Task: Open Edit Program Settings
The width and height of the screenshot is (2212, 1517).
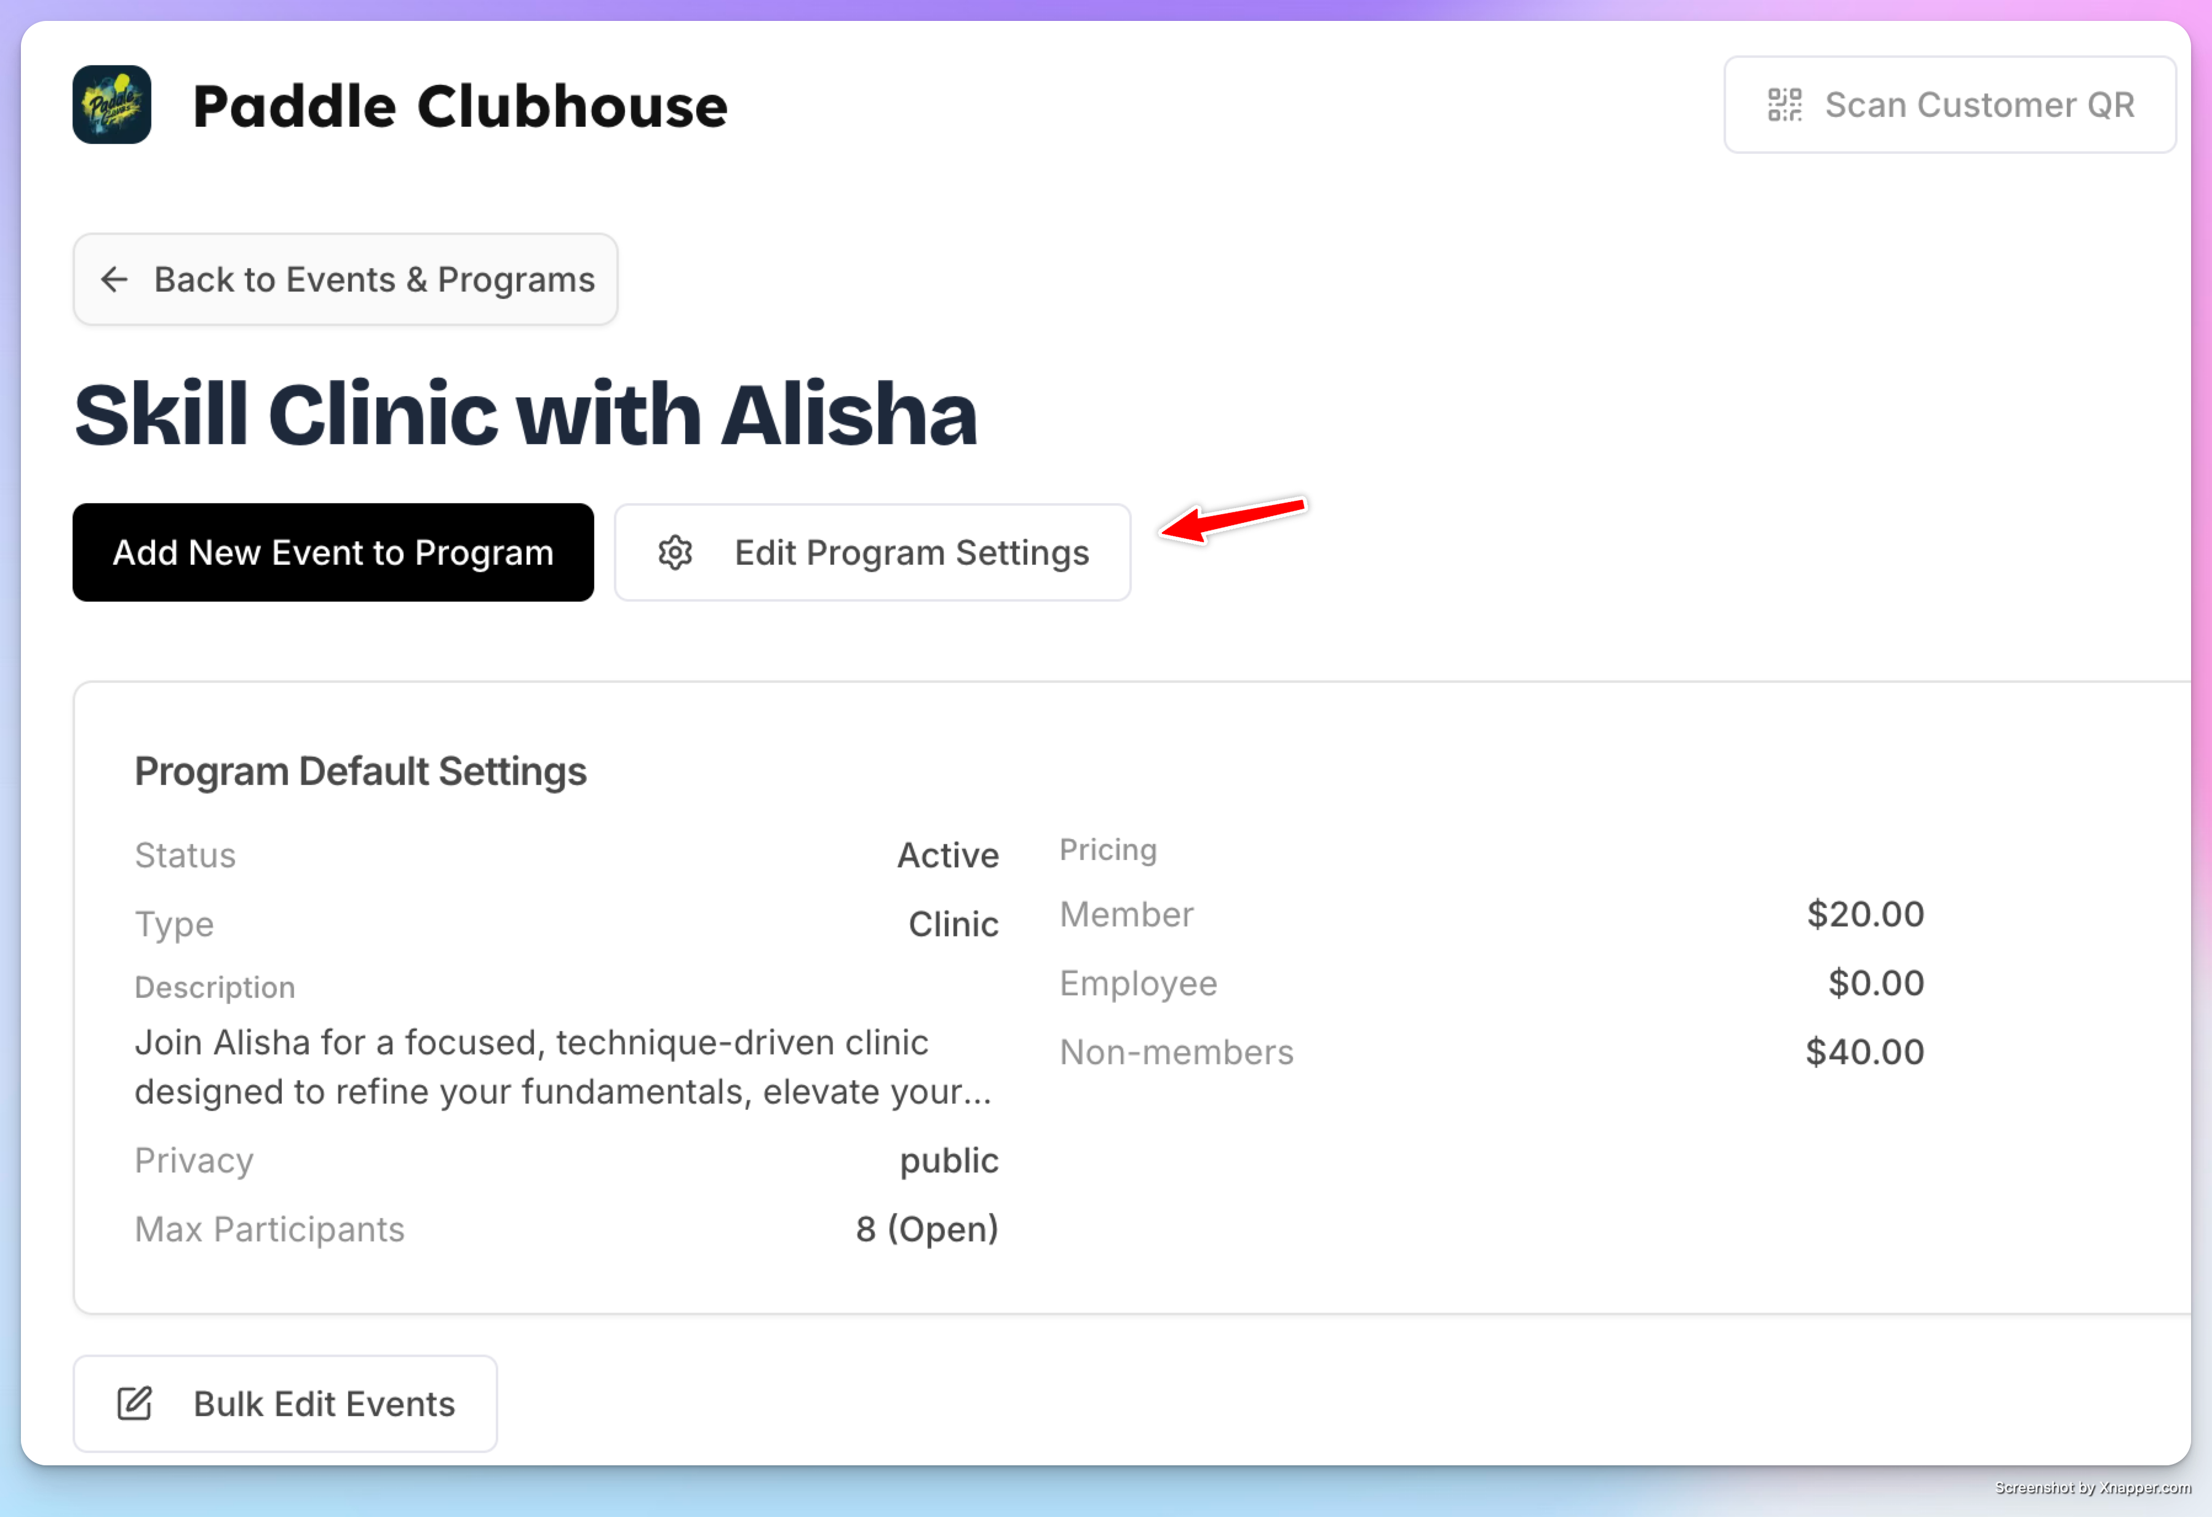Action: tap(873, 553)
